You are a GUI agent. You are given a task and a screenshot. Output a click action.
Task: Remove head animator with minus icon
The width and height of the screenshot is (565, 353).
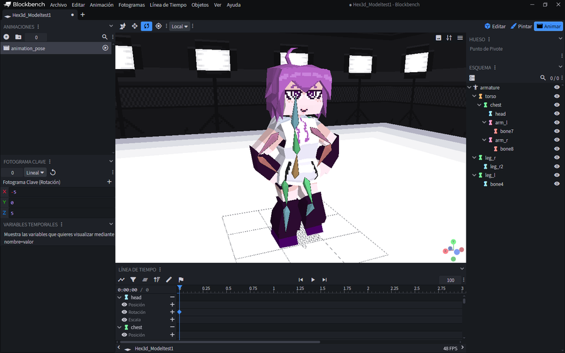point(172,297)
